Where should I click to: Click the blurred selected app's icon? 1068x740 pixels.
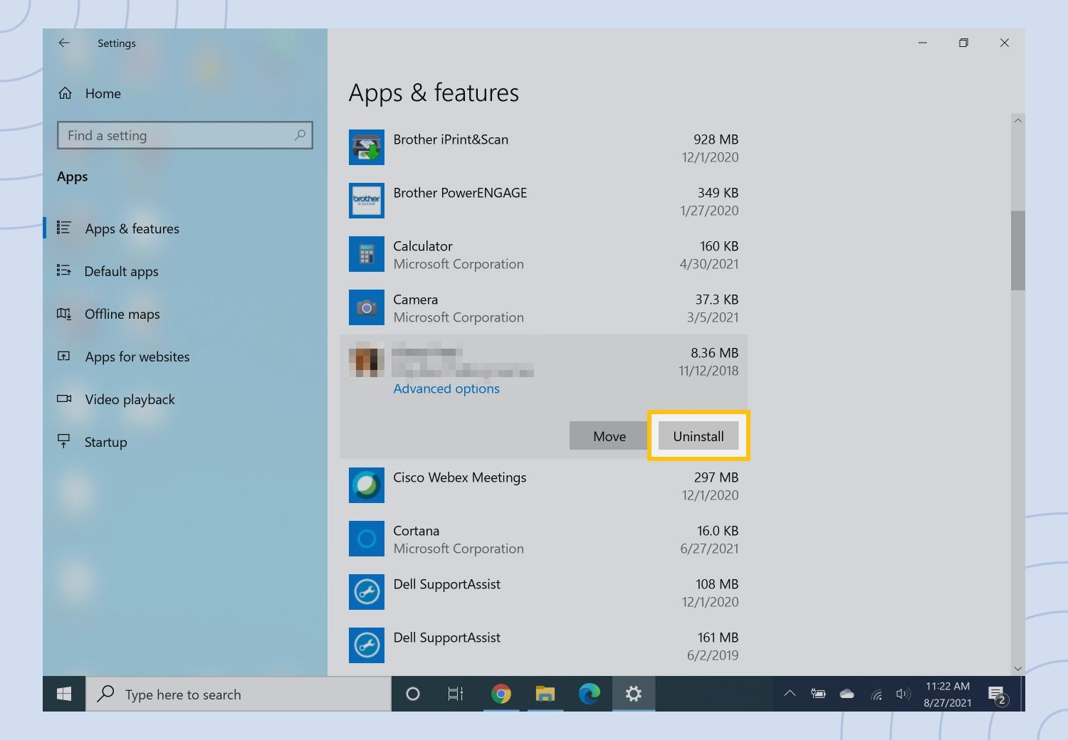click(367, 359)
